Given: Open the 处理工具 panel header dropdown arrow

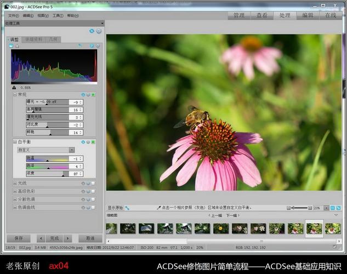Looking at the screenshot, I should (x=103, y=24).
